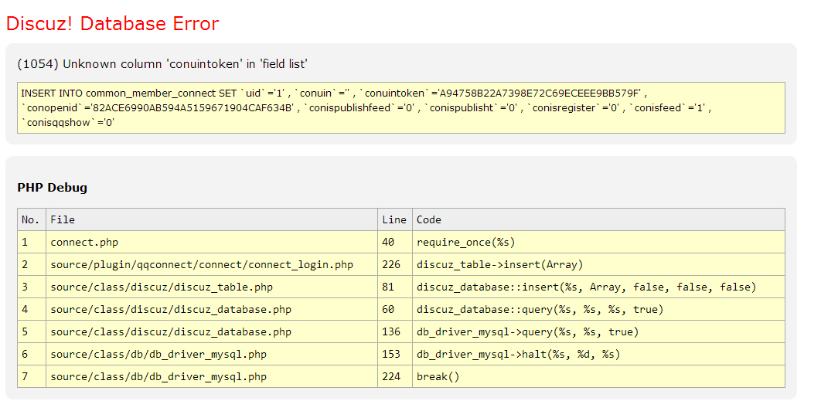
Task: Select the 'discuz_table->insert(Array)' code cell
Action: [x=598, y=265]
